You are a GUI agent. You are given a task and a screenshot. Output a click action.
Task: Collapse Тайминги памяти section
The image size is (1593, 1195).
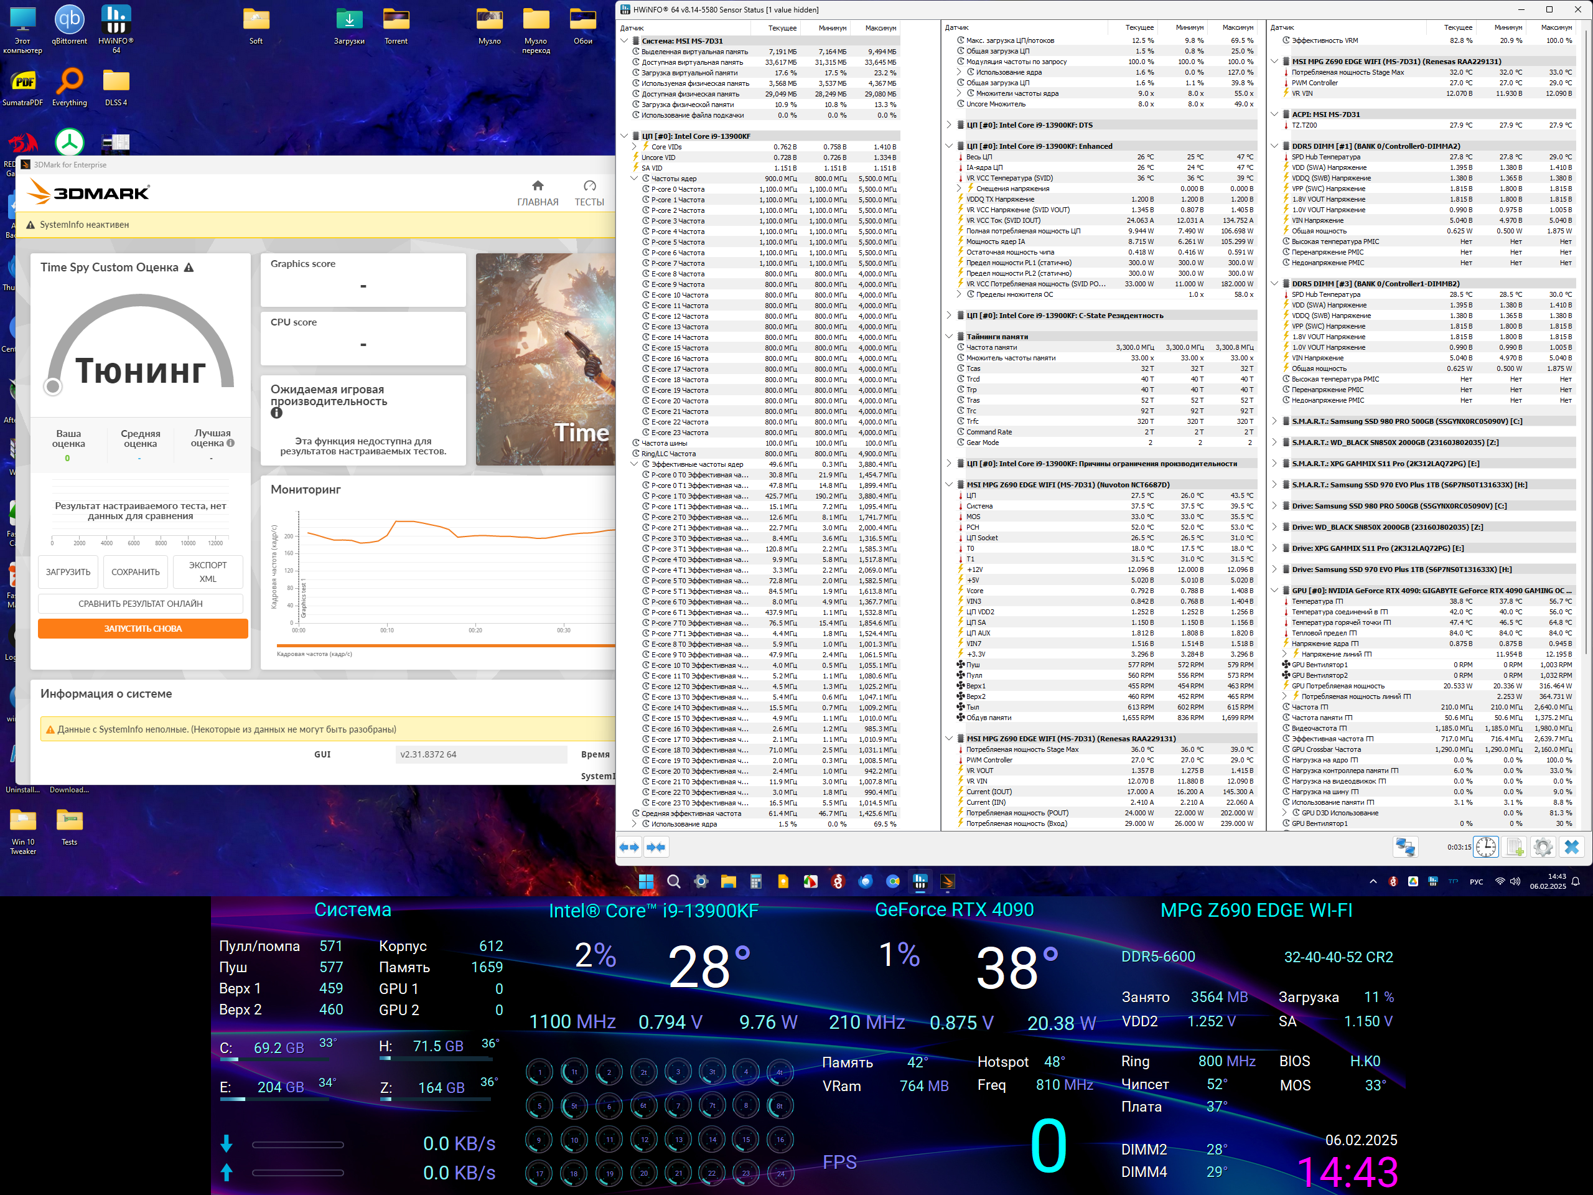point(948,336)
